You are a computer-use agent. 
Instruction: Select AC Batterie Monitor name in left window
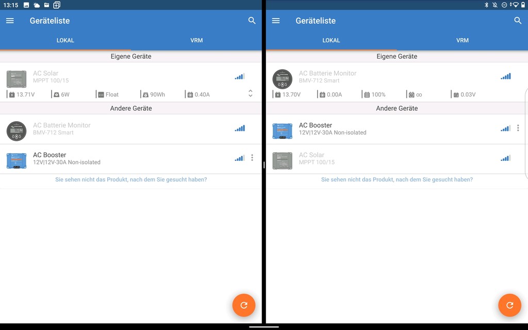click(x=62, y=125)
